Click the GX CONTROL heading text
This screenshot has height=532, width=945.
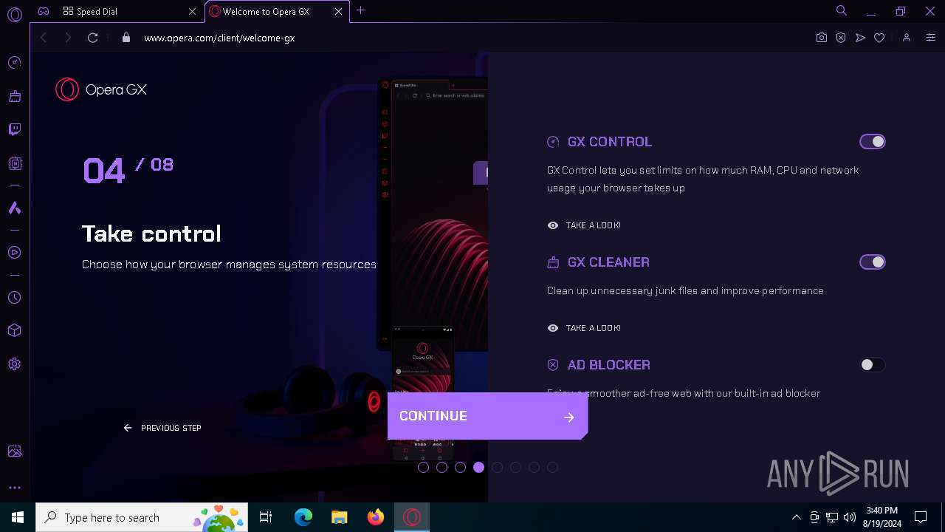pos(610,142)
